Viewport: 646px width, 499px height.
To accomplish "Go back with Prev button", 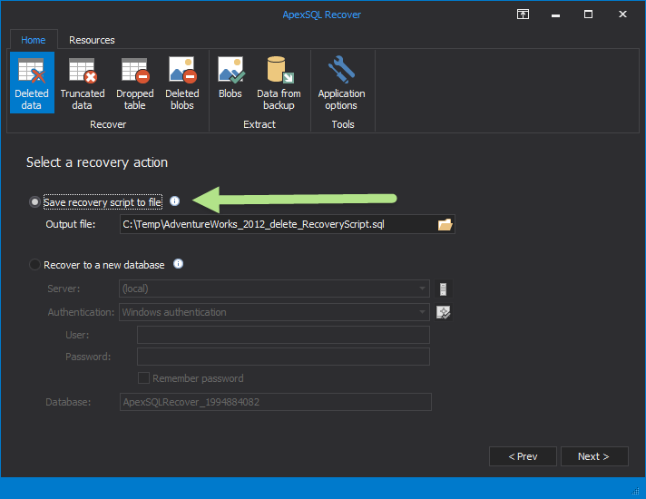I will [523, 456].
